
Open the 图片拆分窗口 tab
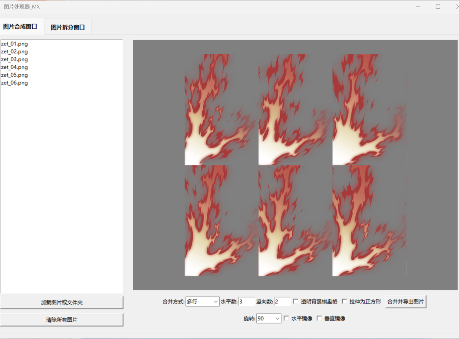(x=68, y=27)
